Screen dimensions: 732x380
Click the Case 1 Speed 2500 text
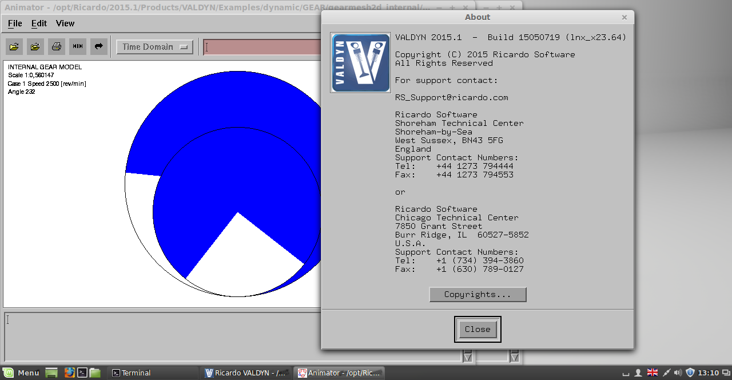(x=47, y=84)
